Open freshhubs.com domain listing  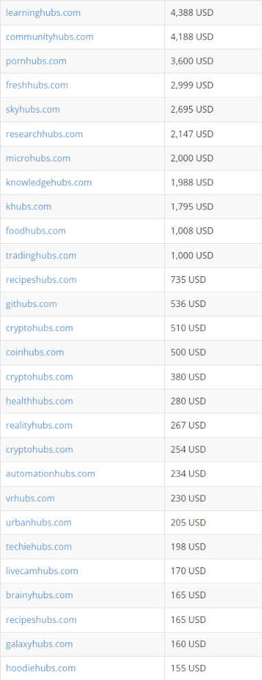click(x=37, y=85)
